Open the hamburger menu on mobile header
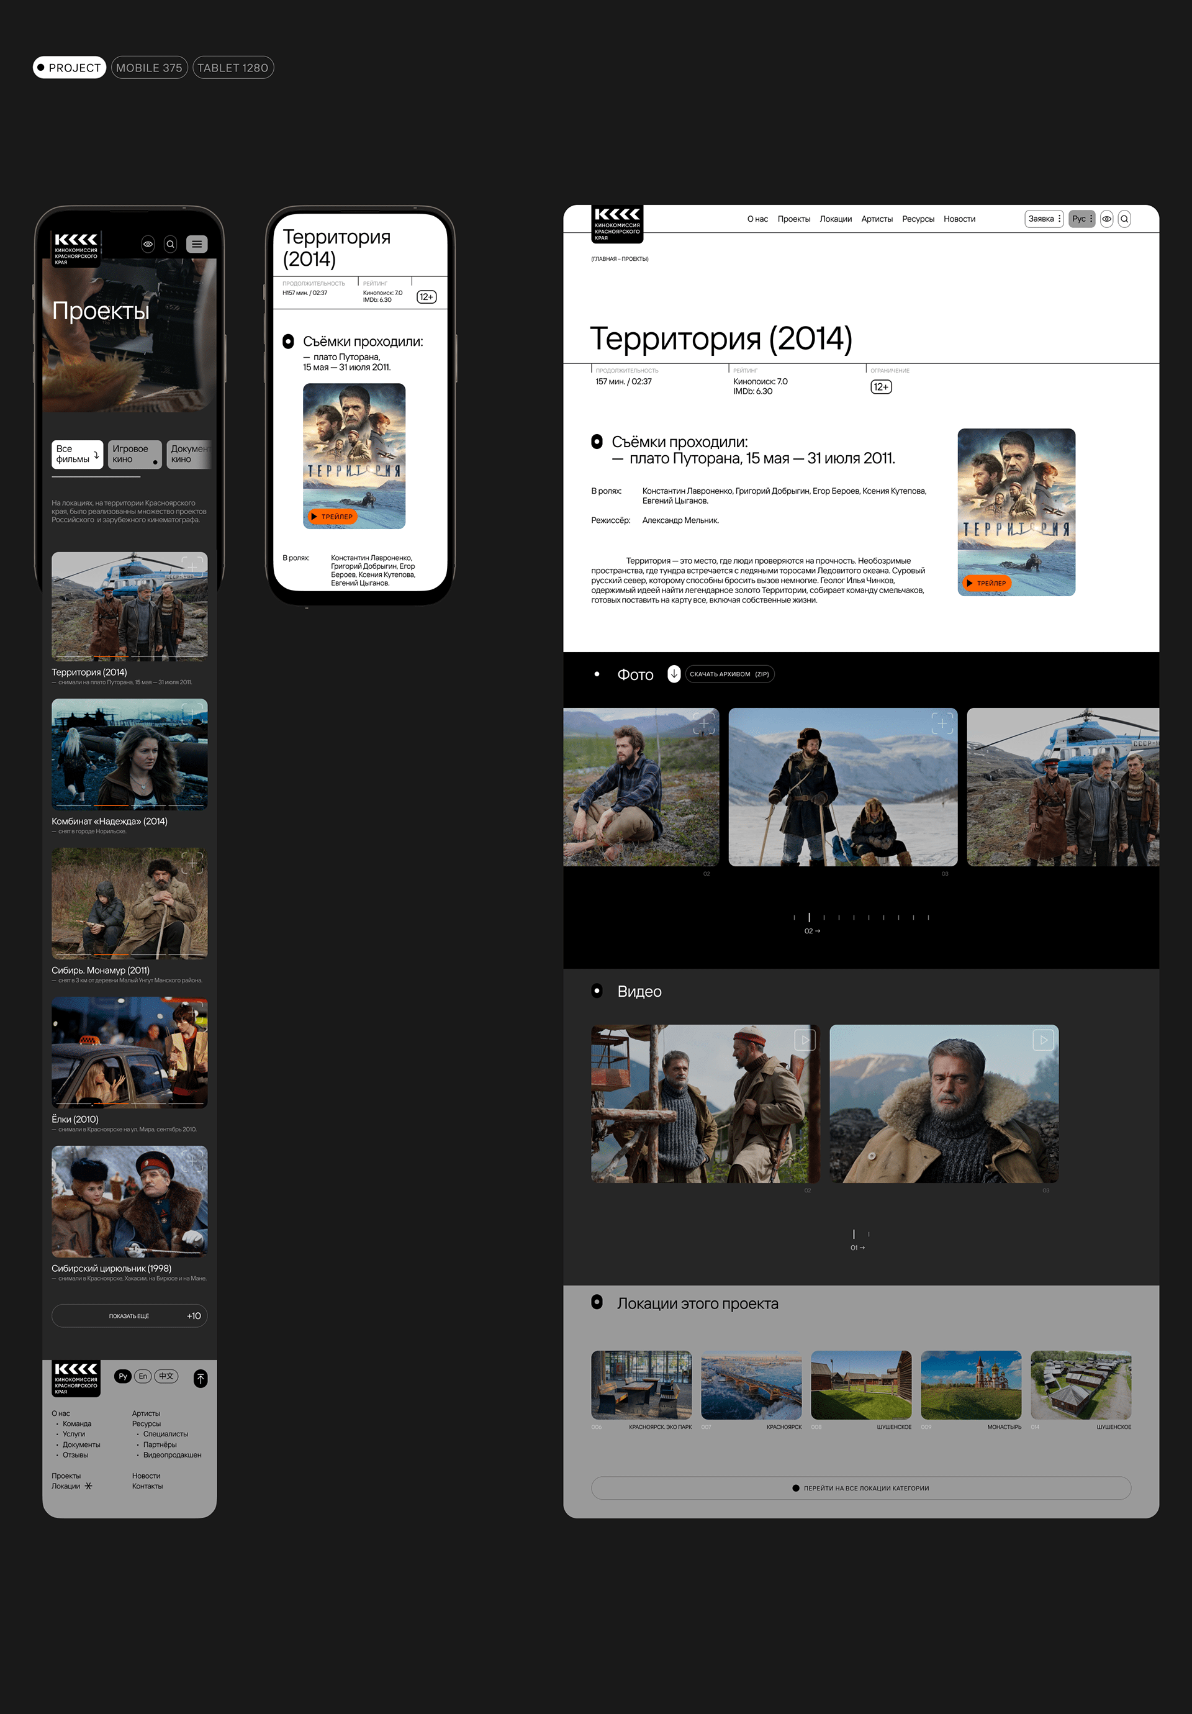This screenshot has width=1192, height=1714. (x=196, y=244)
